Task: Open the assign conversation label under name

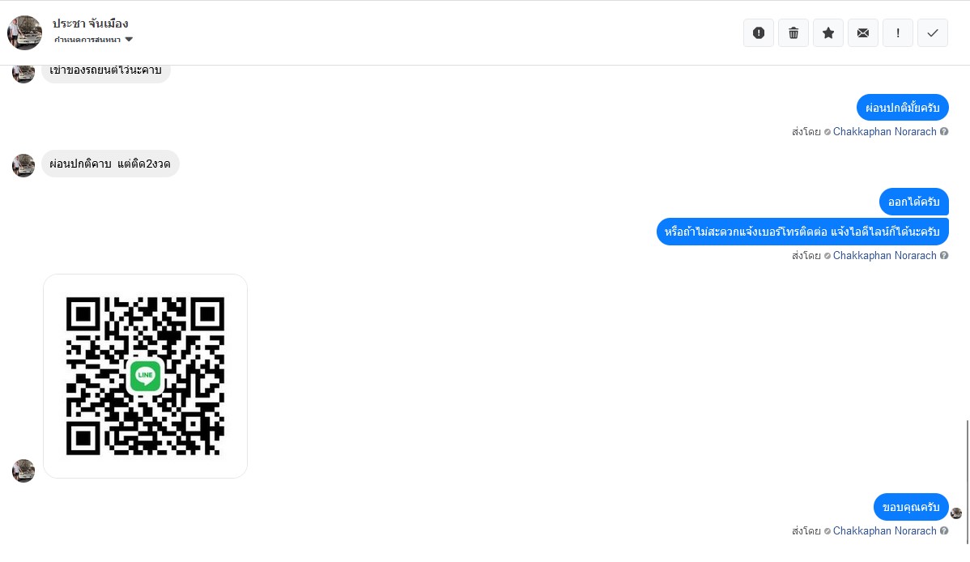Action: [x=87, y=40]
